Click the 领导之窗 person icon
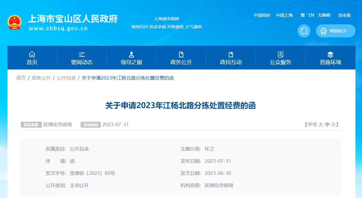This screenshot has width=362, height=198. point(131,54)
